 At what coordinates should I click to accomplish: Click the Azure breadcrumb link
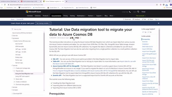pos(13,19)
